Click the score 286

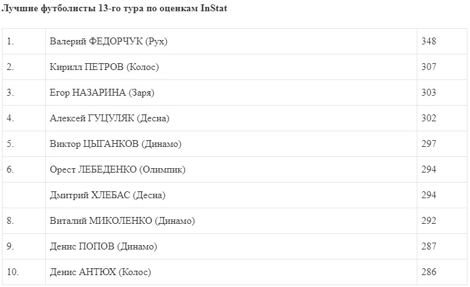[x=429, y=272]
